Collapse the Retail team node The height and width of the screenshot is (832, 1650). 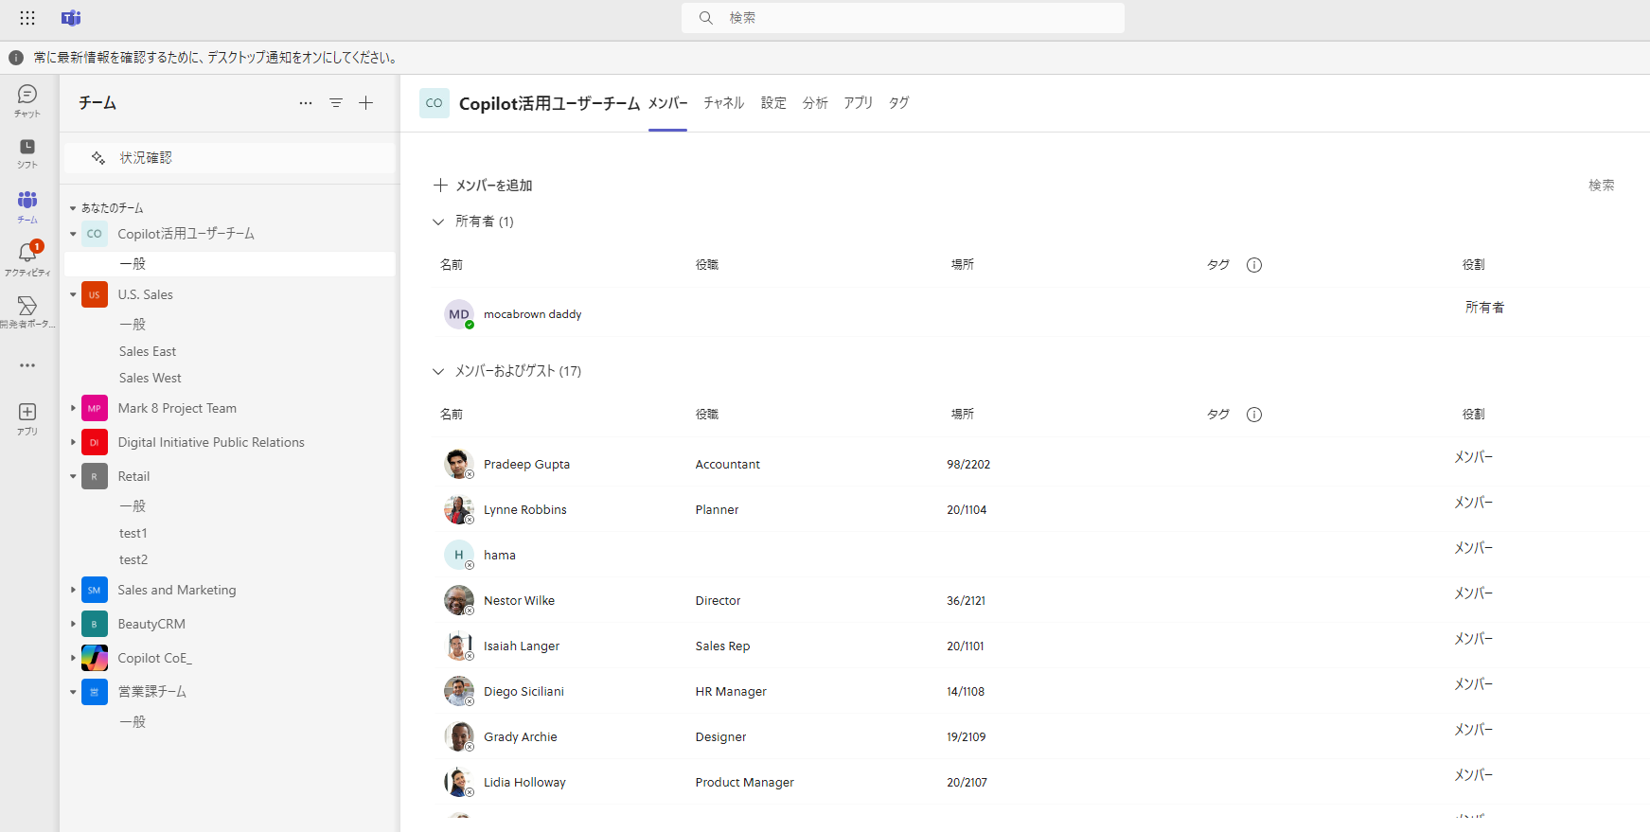tap(73, 476)
